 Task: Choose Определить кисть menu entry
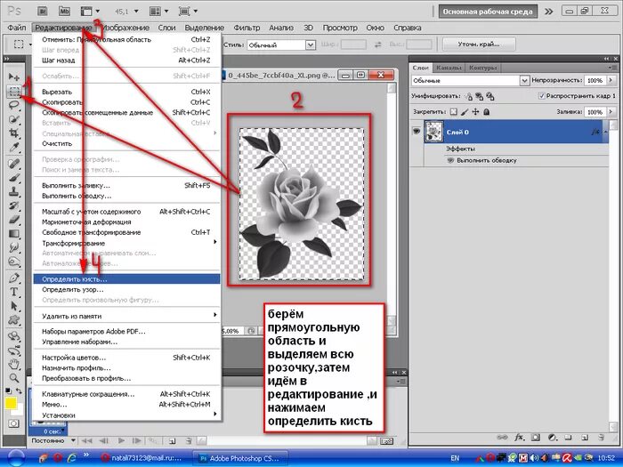coord(126,278)
